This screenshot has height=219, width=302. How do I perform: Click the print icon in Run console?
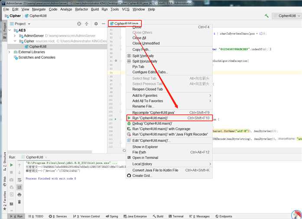tap(19, 195)
